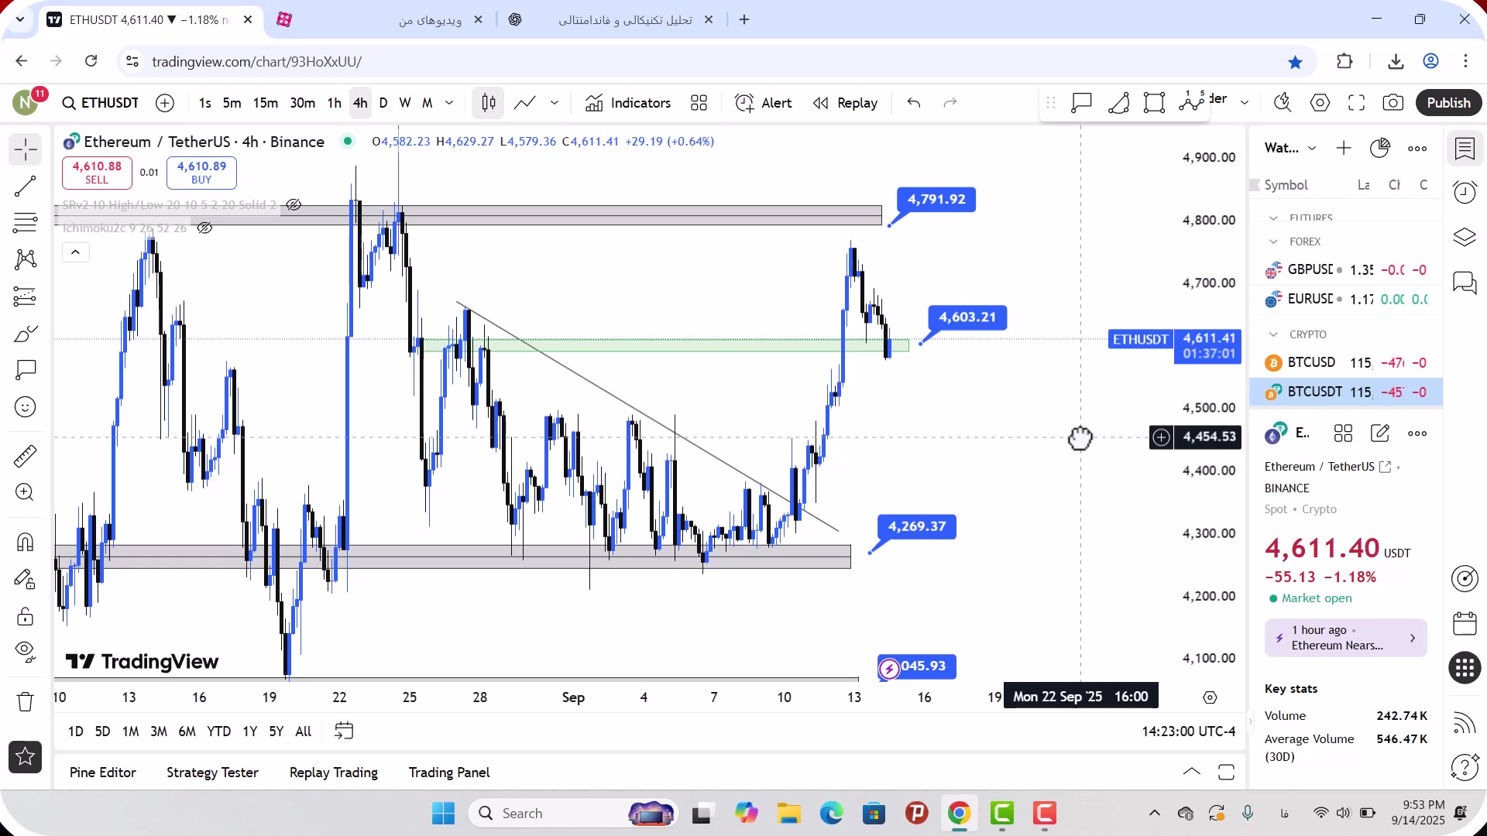Publish the chart idea

pos(1448,103)
